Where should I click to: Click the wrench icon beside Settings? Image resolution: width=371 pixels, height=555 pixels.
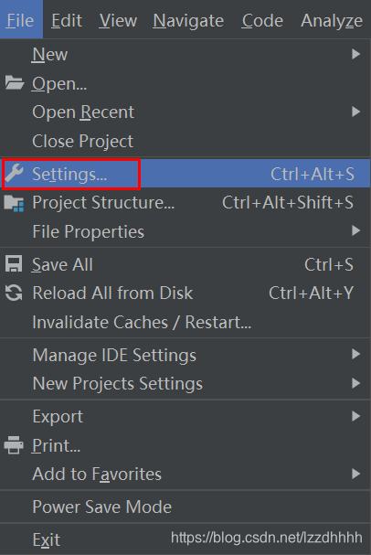coord(14,173)
